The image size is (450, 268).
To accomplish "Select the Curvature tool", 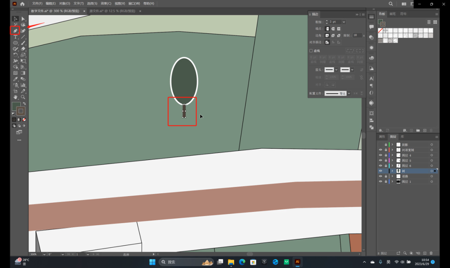I will pyautogui.click(x=23, y=31).
